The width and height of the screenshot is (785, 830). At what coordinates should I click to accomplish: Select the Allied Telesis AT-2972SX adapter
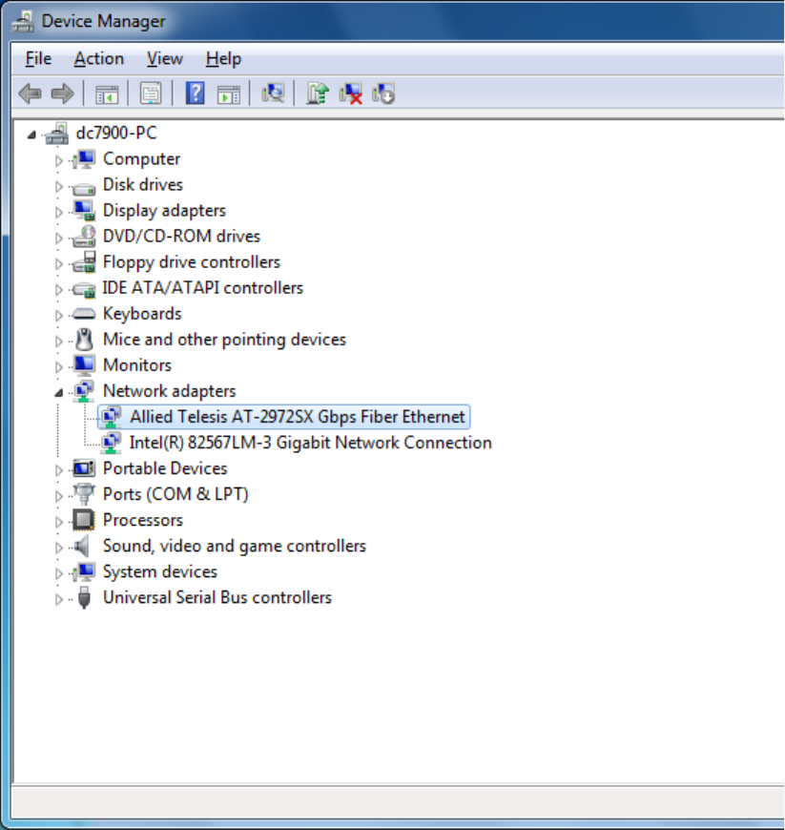pos(297,417)
